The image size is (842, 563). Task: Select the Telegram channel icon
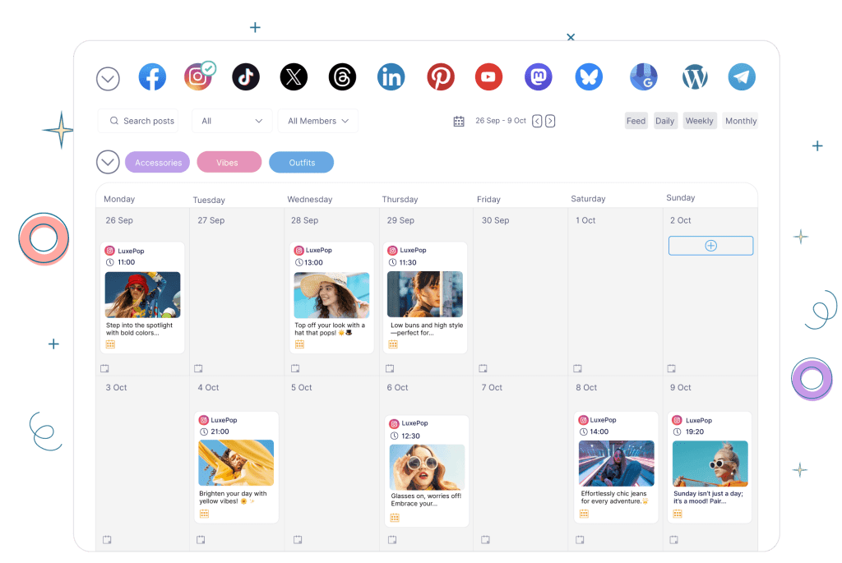tap(742, 76)
